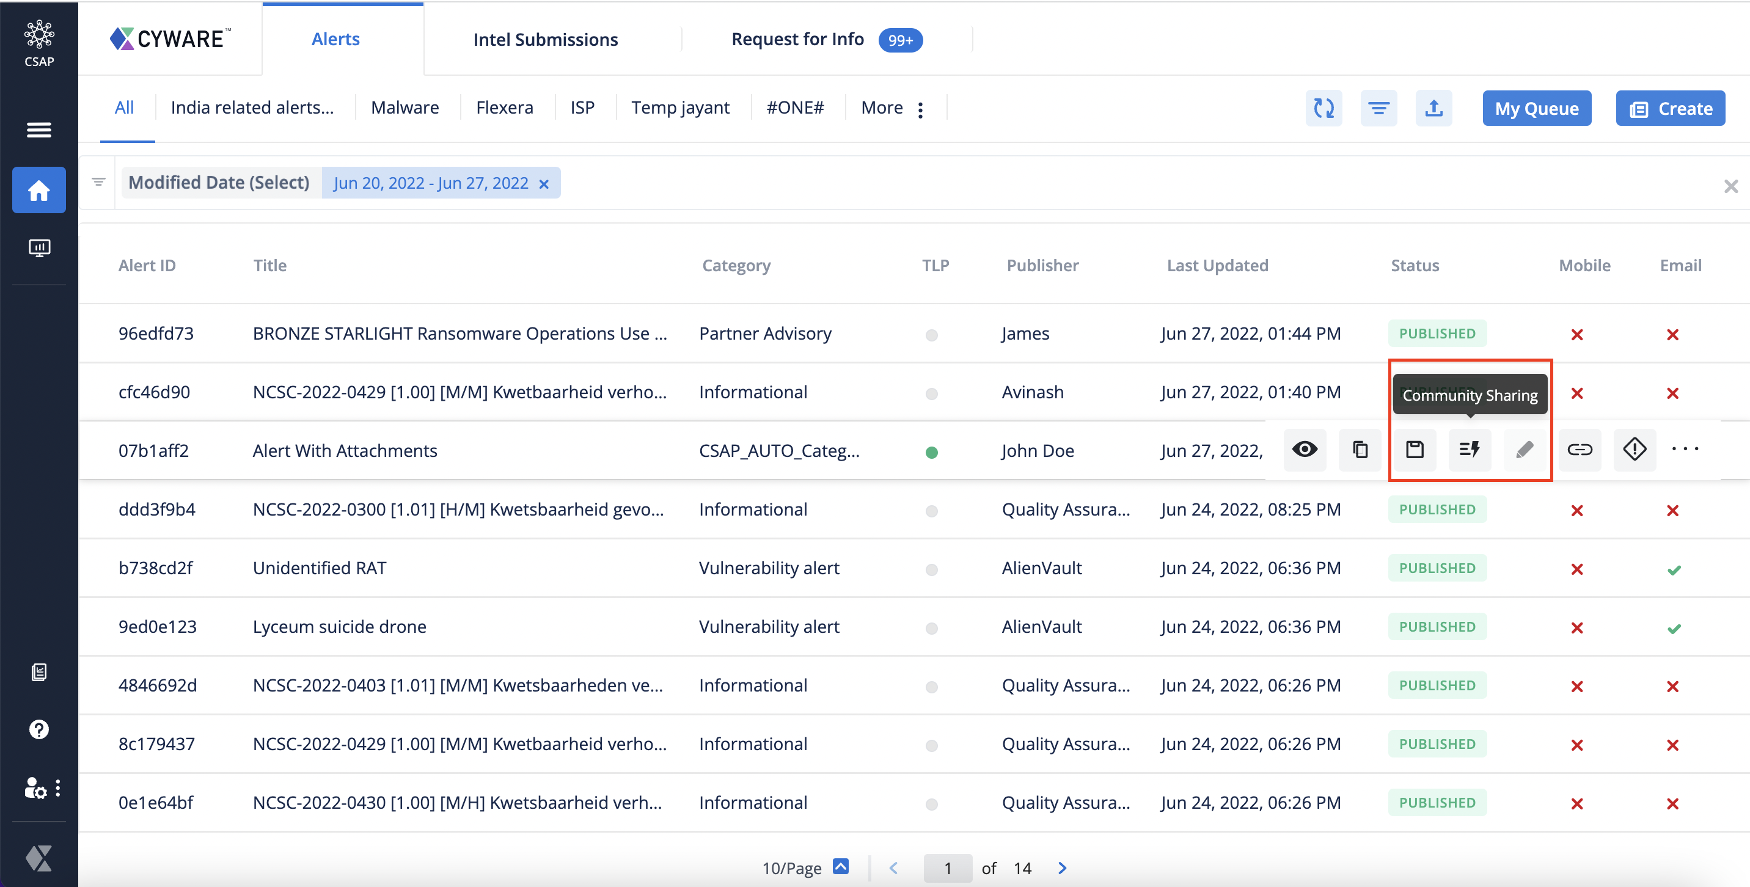The image size is (1750, 887).
Task: Toggle visibility eye icon on alert 07b1aff2
Action: pos(1305,449)
